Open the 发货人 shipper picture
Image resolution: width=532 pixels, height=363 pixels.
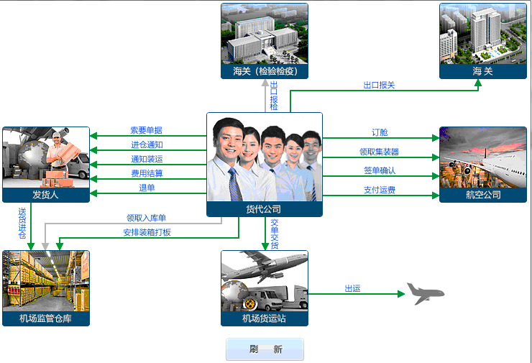(x=46, y=157)
